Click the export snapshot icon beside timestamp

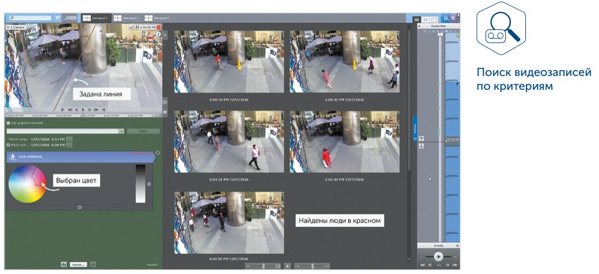pos(131,28)
